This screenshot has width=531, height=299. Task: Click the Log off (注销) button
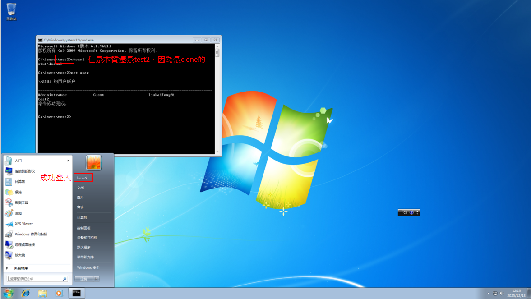click(x=84, y=279)
